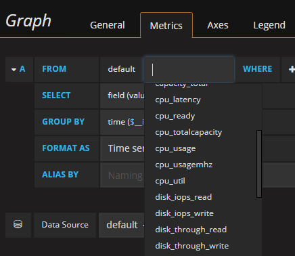The width and height of the screenshot is (295, 256).
Task: Select disk_through_write from the list
Action: 192,246
